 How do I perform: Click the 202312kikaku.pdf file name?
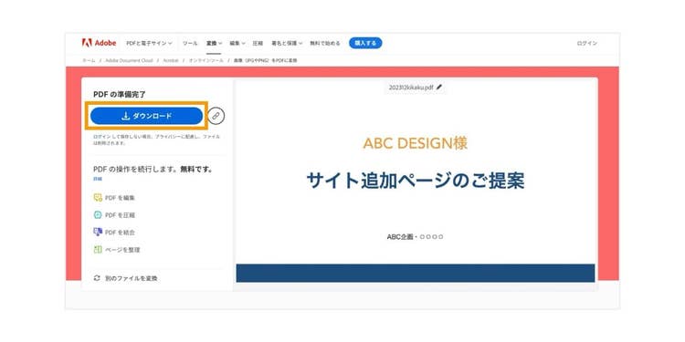411,88
